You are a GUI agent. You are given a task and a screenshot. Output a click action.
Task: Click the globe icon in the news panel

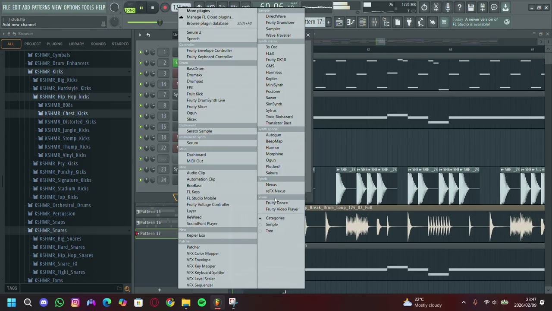click(507, 22)
